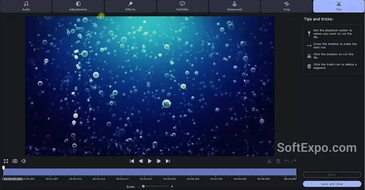365x190 pixels.
Task: Toggle fullscreen preview icon
Action: point(6,161)
